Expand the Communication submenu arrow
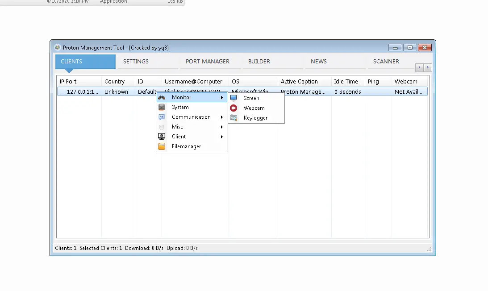Image resolution: width=488 pixels, height=291 pixels. [223, 116]
